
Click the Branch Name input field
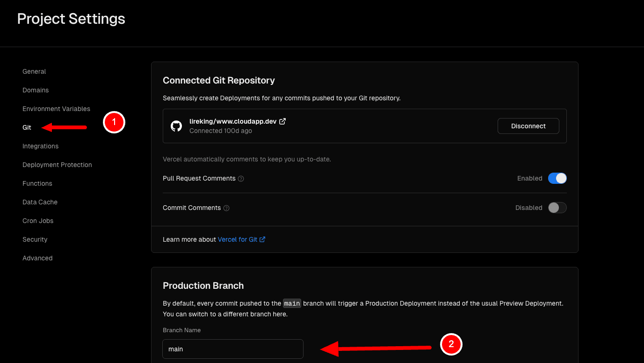coord(233,349)
